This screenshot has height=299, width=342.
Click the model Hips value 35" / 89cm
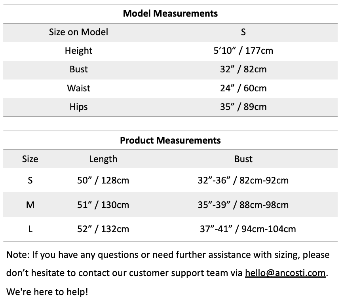point(243,107)
